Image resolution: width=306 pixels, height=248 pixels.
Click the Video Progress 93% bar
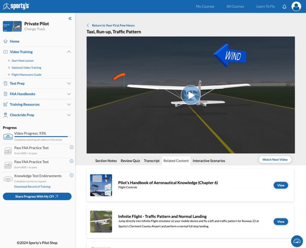pos(42,136)
